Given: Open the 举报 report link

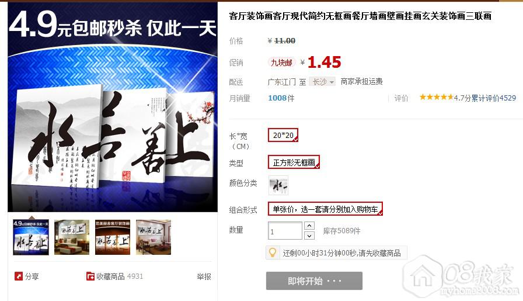Looking at the screenshot, I should coord(204,276).
